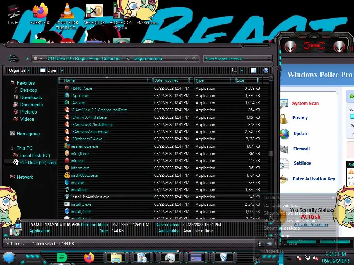Open the This PC desktop icon
The height and width of the screenshot is (265, 354).
(13, 14)
